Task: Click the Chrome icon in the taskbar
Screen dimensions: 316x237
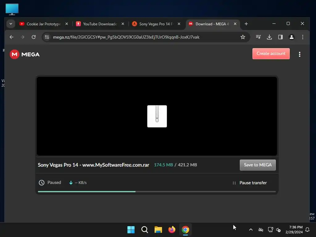Action: pyautogui.click(x=185, y=230)
